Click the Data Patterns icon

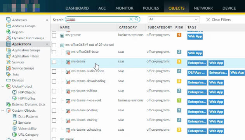(x=14, y=116)
